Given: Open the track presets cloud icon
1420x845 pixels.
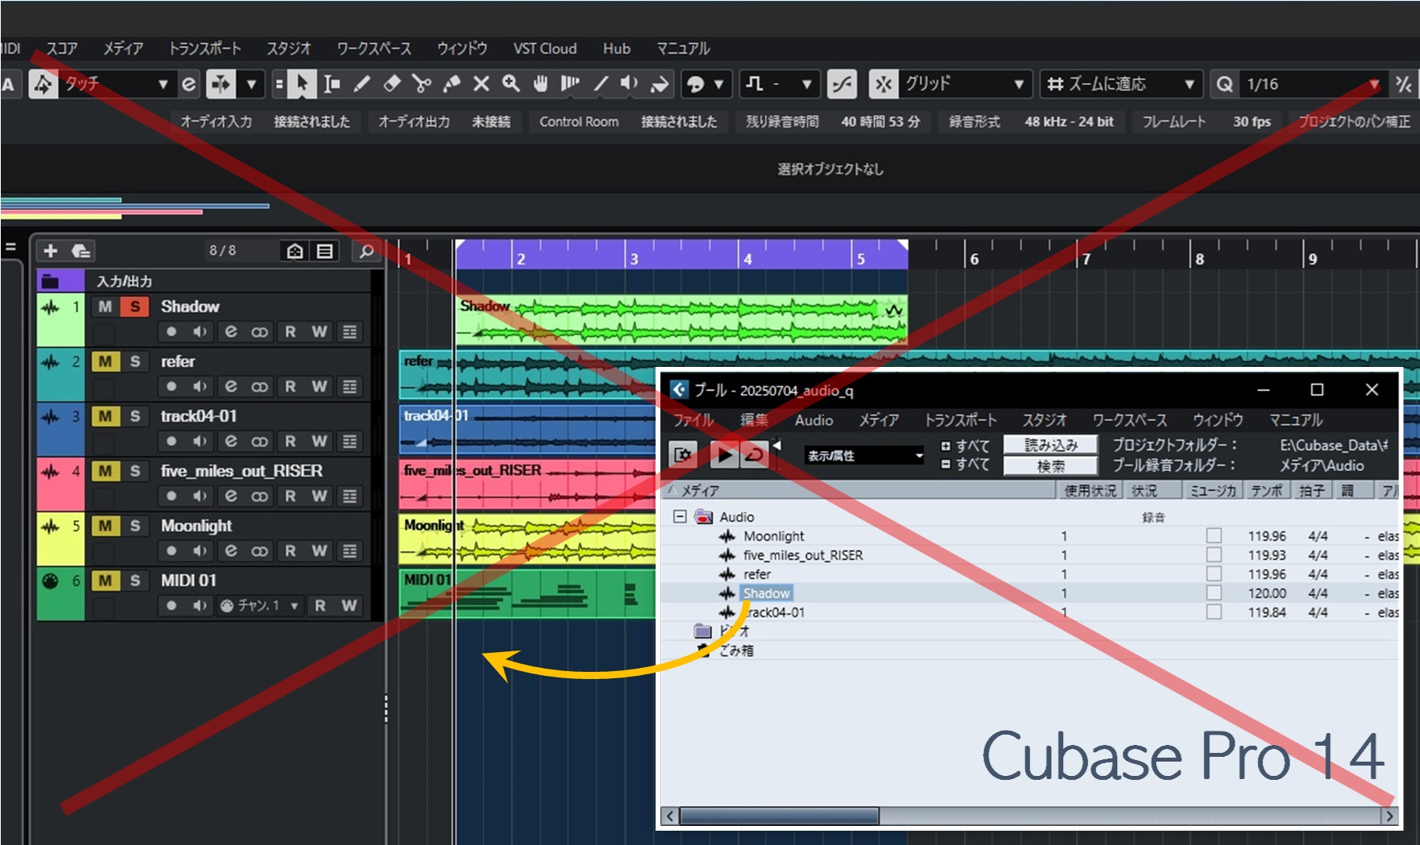Looking at the screenshot, I should click(x=80, y=251).
